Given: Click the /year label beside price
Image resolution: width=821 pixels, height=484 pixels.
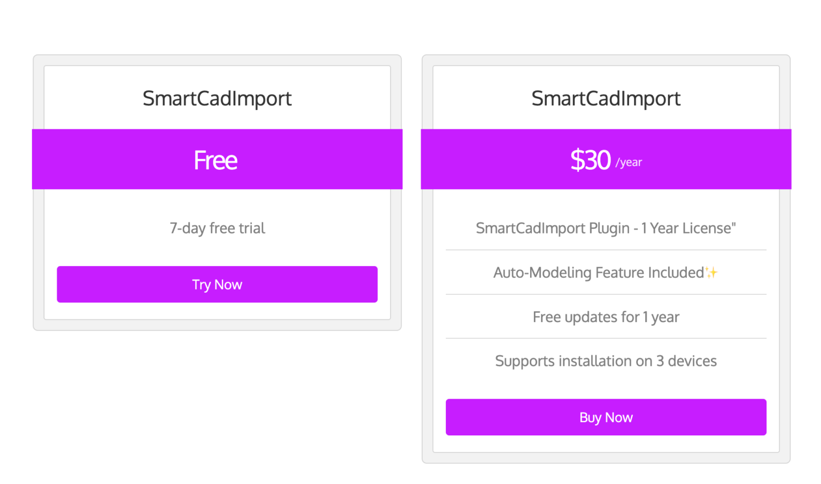Looking at the screenshot, I should [629, 162].
